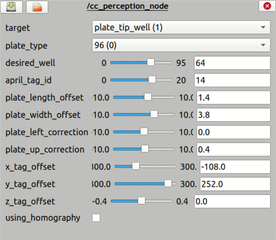Click the desired_well value field
This screenshot has width=276, height=240.
[232, 63]
